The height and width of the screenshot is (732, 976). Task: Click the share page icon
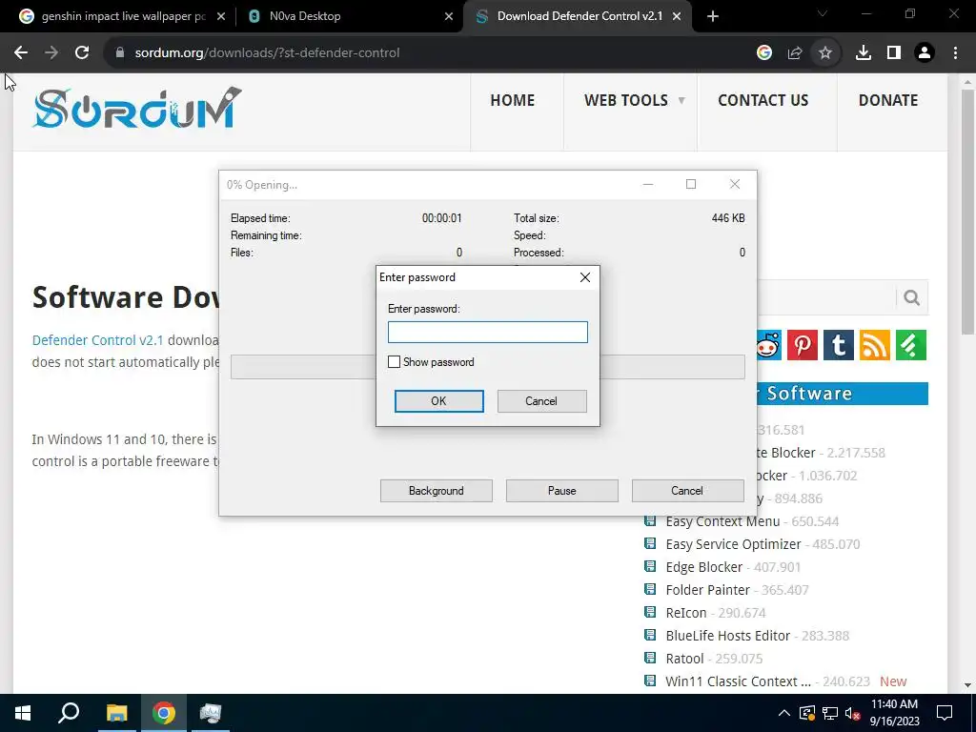coord(795,53)
